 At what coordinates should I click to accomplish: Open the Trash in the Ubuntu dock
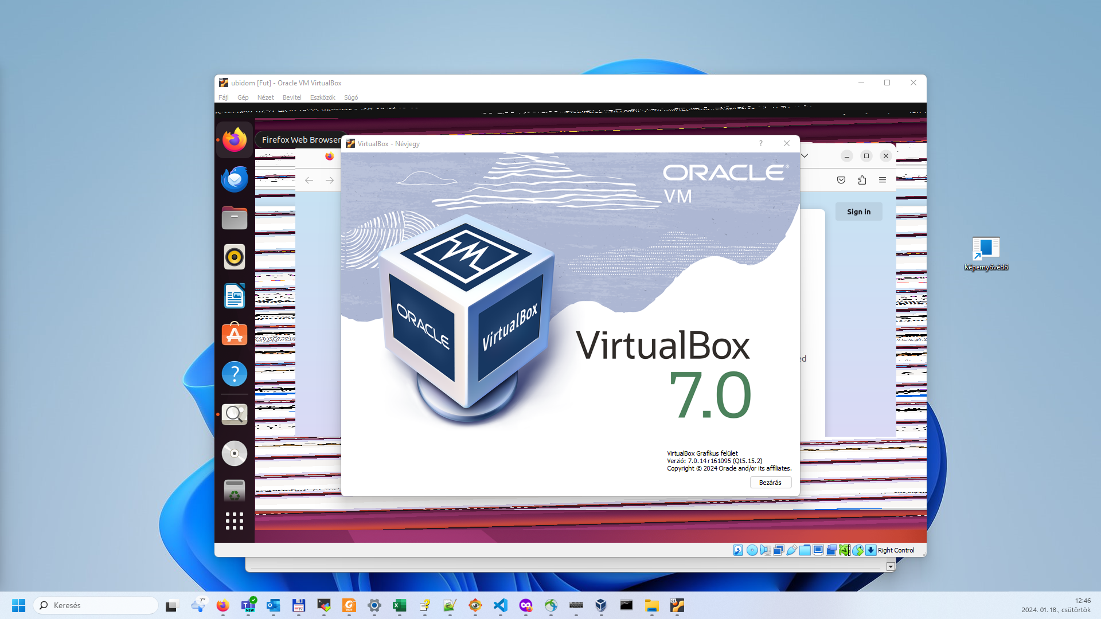(x=235, y=491)
